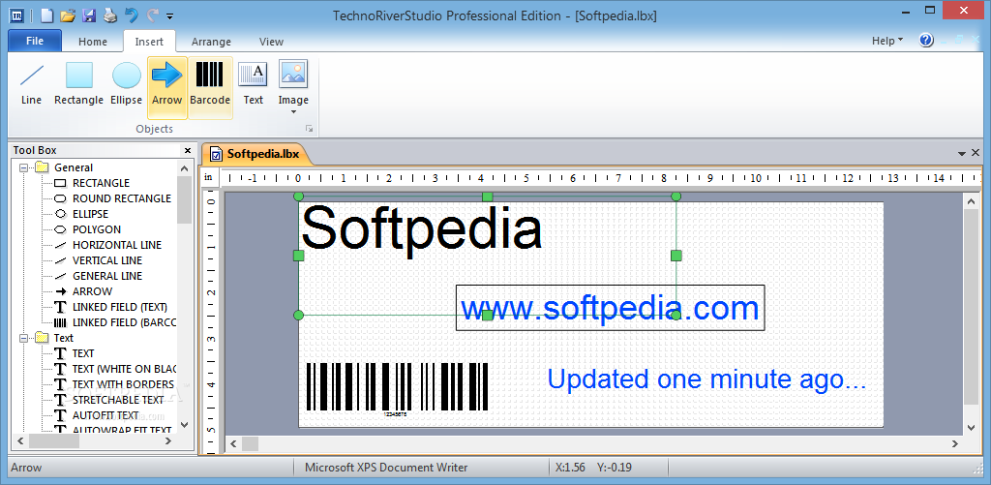
Task: Switch to the Home ribbon tab
Action: 93,42
